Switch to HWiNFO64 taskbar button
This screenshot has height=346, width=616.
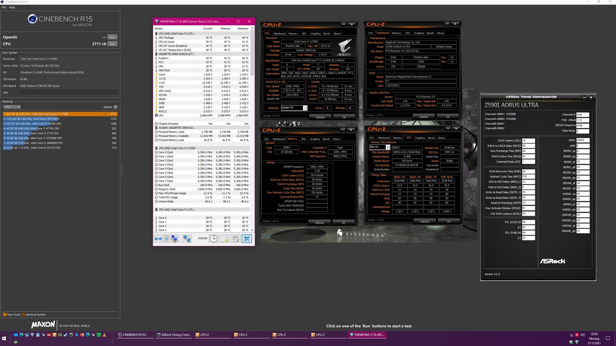click(367, 335)
